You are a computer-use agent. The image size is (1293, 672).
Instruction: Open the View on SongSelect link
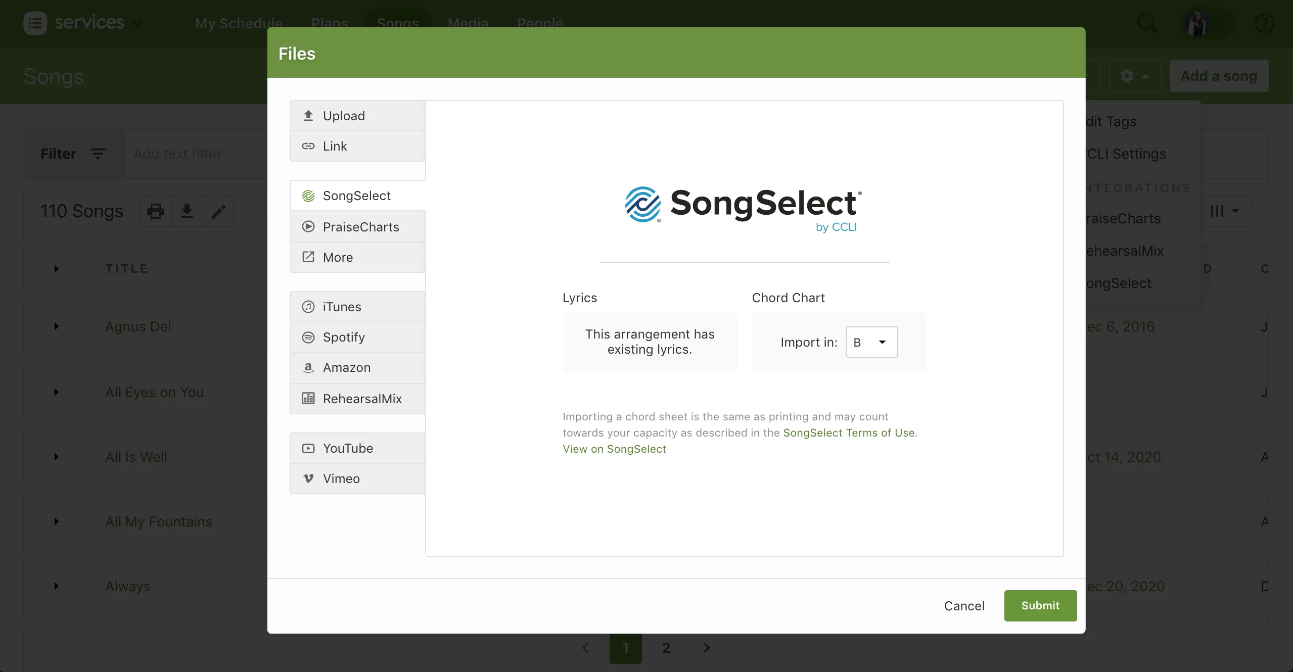(614, 449)
